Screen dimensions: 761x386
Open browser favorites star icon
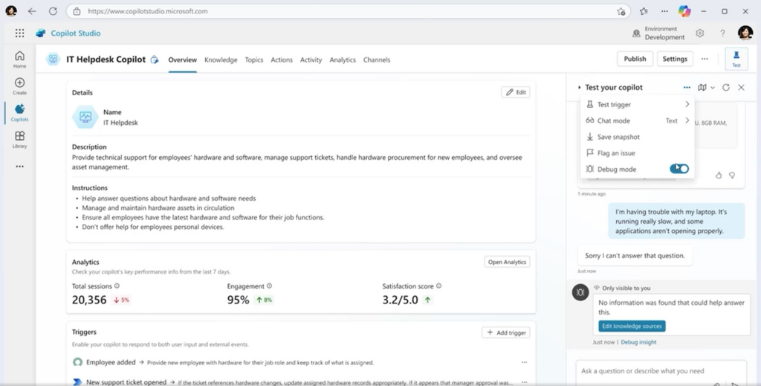click(644, 11)
